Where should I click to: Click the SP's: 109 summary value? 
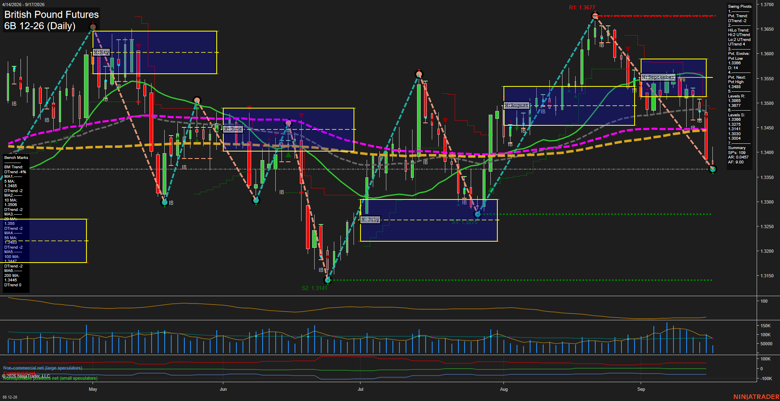737,153
